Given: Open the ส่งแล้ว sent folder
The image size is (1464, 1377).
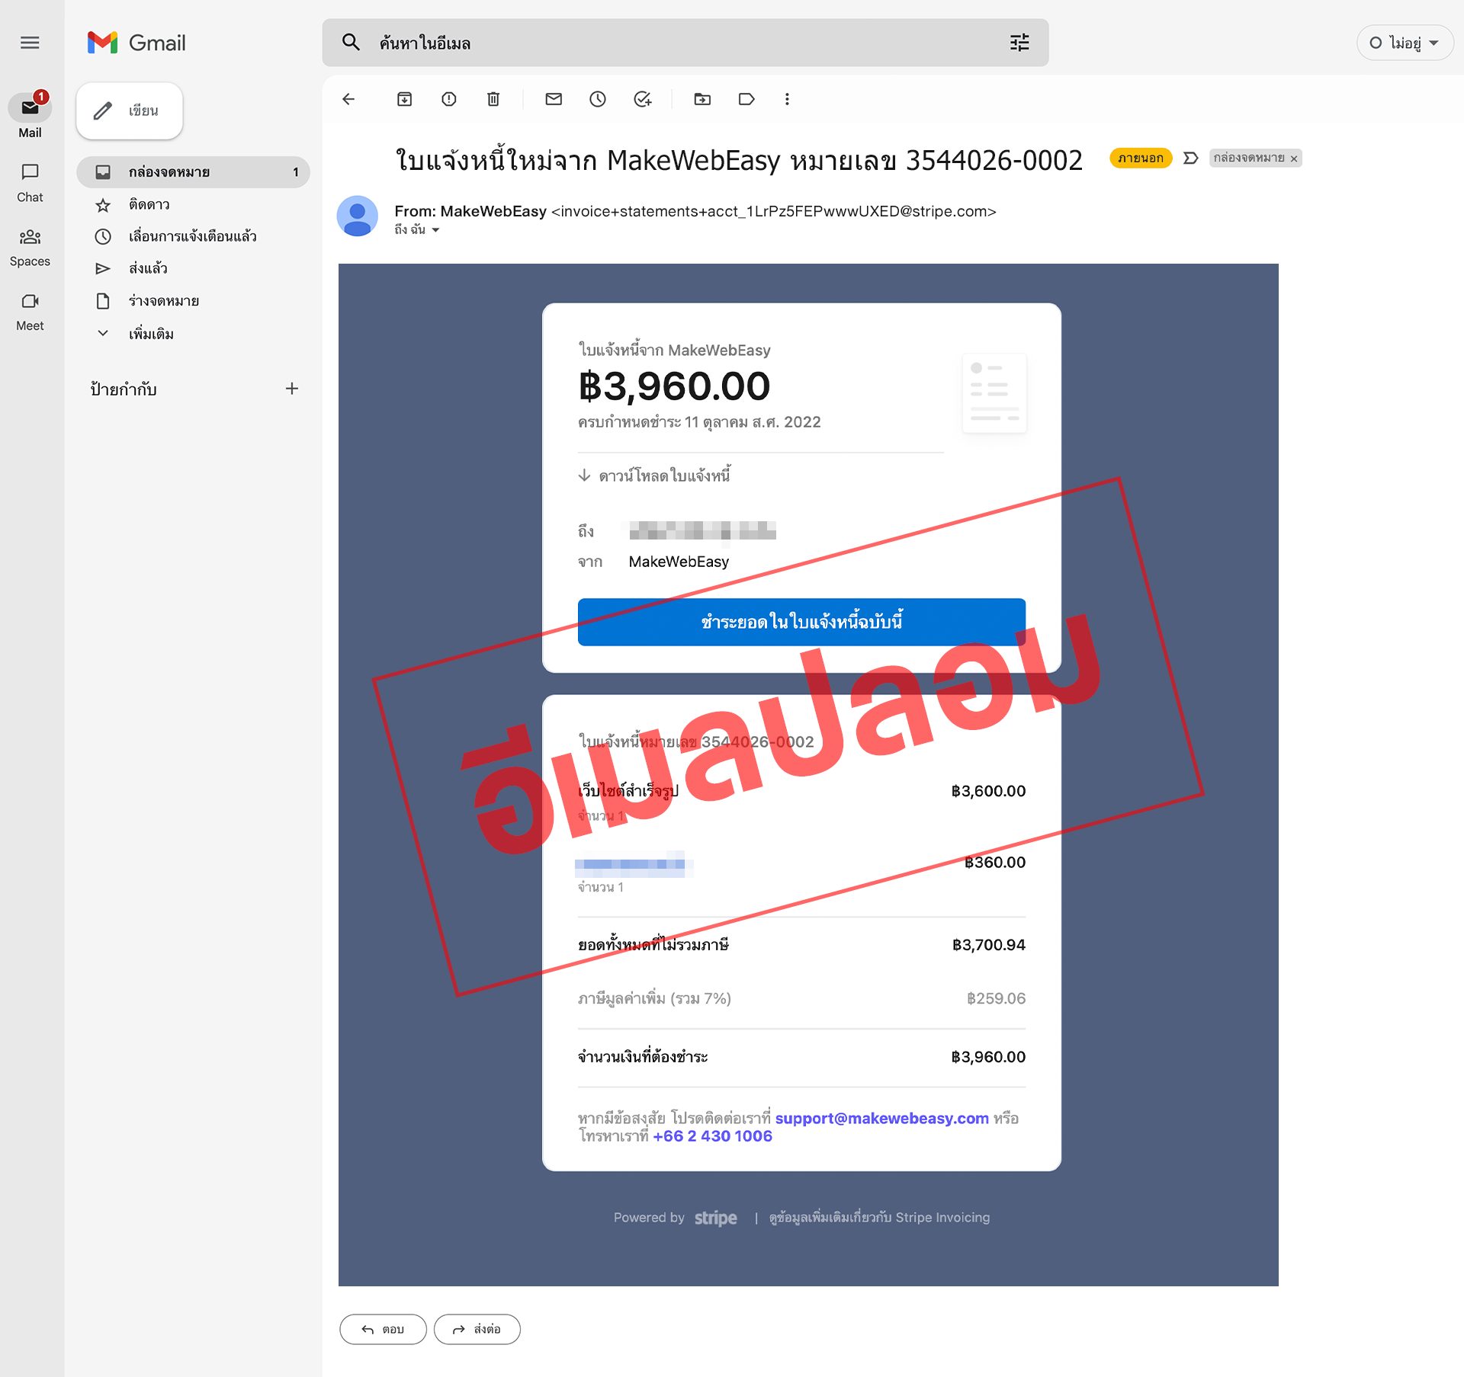Looking at the screenshot, I should [148, 268].
